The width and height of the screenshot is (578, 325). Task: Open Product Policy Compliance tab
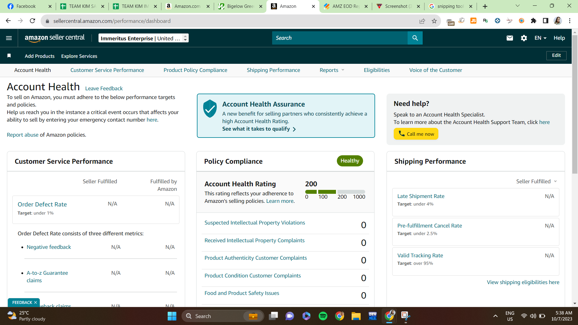(x=195, y=70)
